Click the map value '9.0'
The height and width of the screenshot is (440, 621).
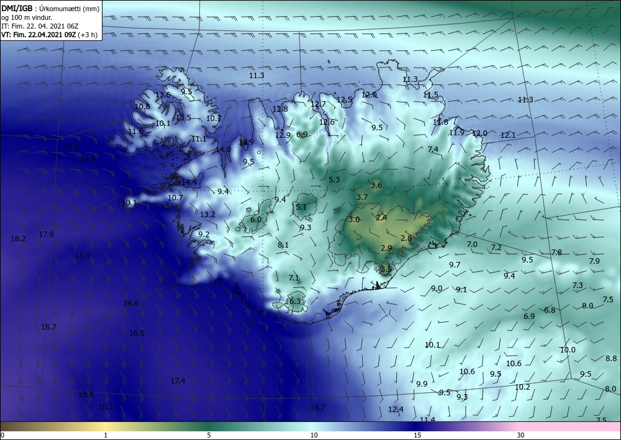[x=437, y=288]
